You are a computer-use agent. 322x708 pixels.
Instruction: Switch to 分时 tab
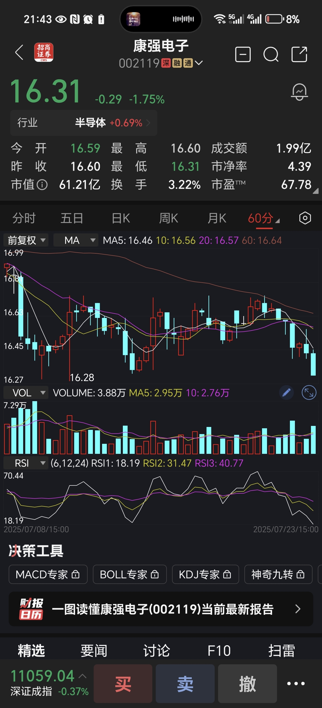[24, 218]
